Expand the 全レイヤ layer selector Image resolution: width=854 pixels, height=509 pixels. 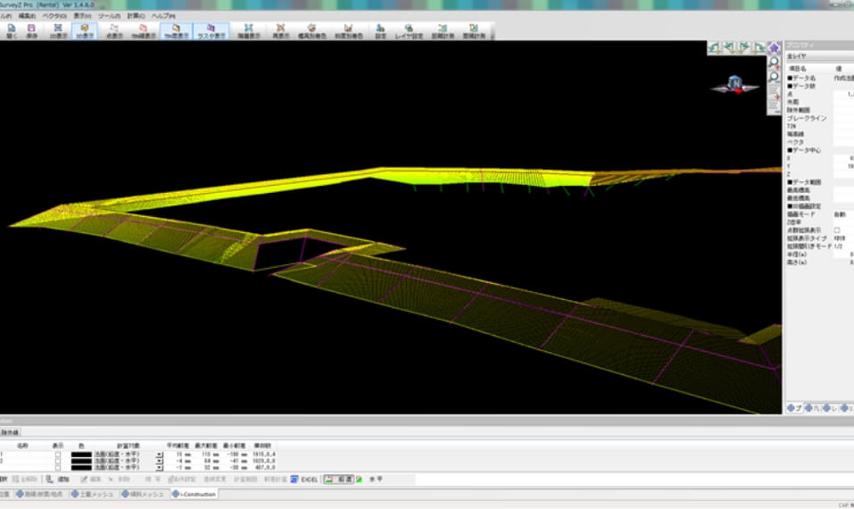[x=818, y=56]
